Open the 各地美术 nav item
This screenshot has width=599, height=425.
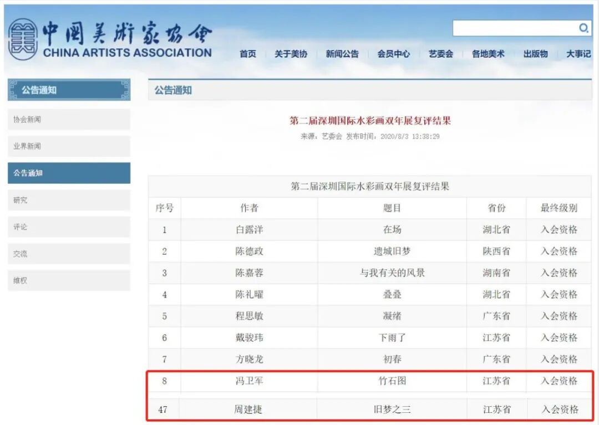[488, 54]
